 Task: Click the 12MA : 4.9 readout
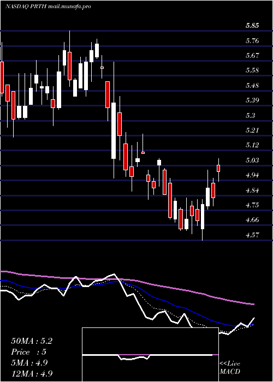[32, 373]
